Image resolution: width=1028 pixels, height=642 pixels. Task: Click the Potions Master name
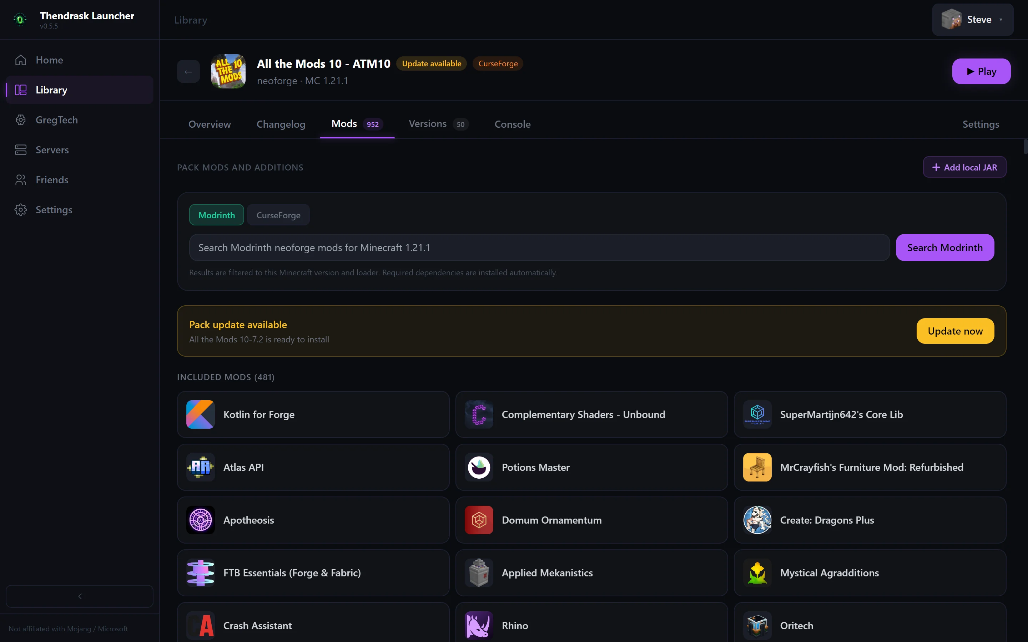pos(536,467)
